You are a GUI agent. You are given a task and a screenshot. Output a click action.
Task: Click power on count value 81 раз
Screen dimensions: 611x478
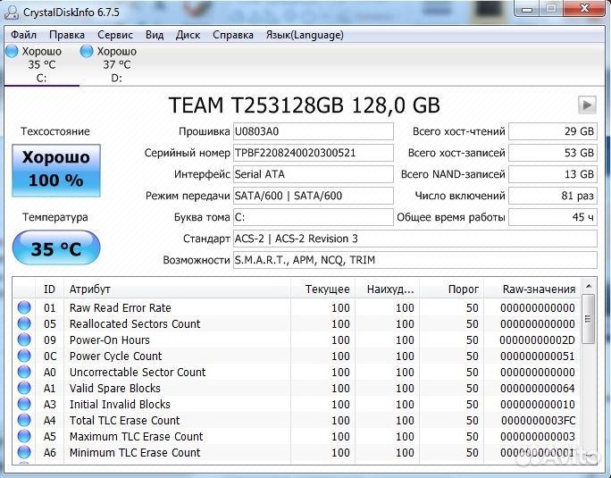[x=553, y=196]
